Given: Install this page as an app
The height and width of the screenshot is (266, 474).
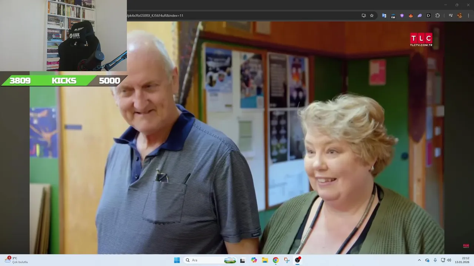Looking at the screenshot, I should pyautogui.click(x=364, y=16).
